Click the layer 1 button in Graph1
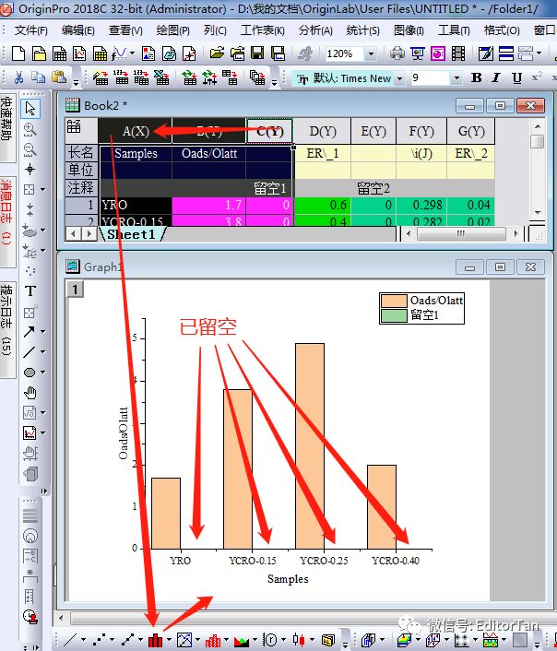 [75, 289]
